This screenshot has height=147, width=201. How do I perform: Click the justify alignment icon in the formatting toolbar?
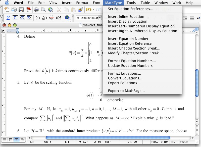(x=192, y=18)
